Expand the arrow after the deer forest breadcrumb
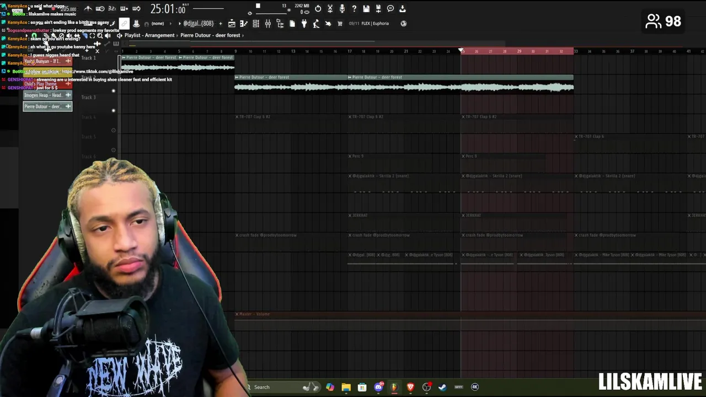 coord(243,35)
